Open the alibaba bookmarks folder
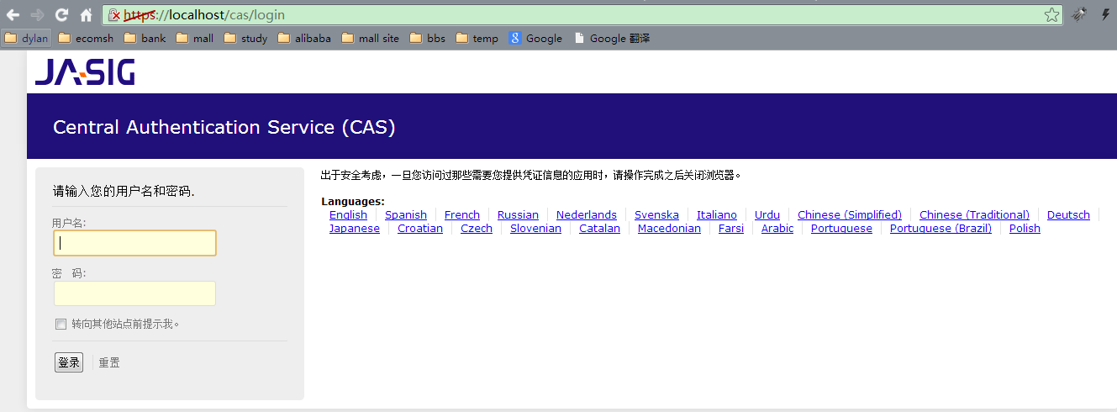This screenshot has height=412, width=1117. click(x=304, y=38)
